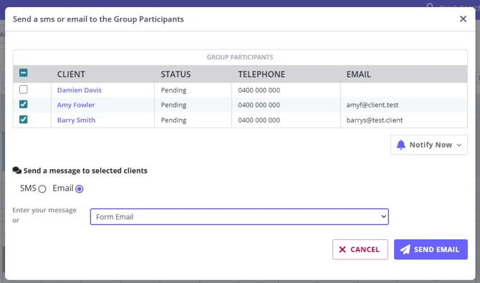Toggle the select-all checkbox in table header
This screenshot has height=283, width=480.
click(23, 72)
